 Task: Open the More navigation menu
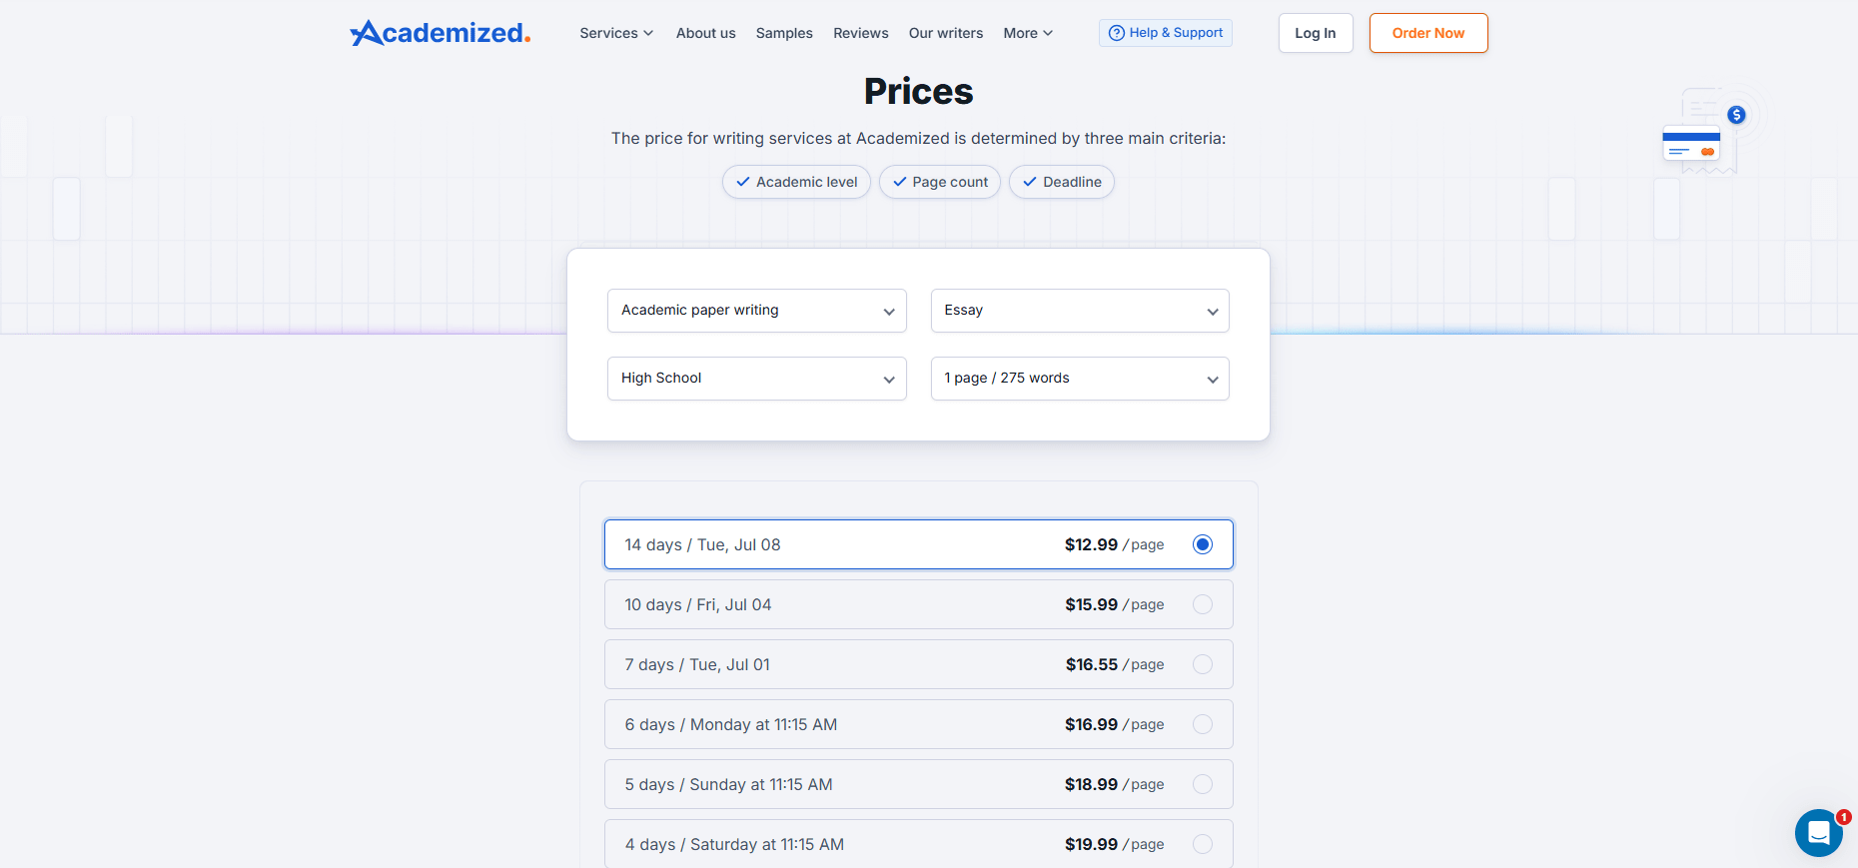click(x=1028, y=33)
